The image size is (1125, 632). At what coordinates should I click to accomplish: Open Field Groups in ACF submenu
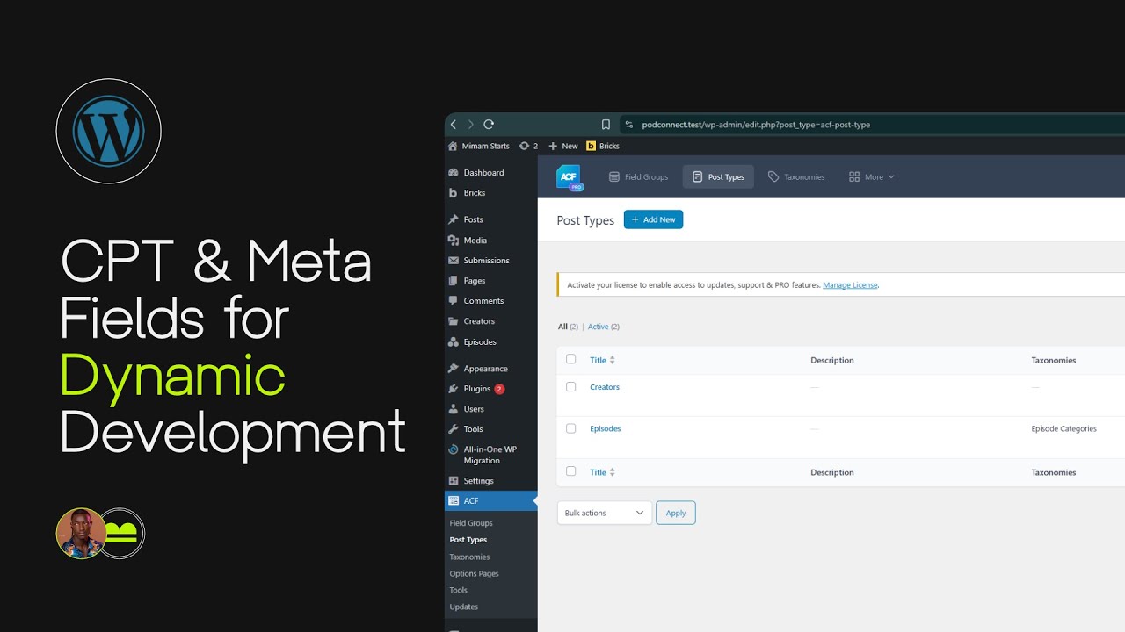(x=471, y=523)
